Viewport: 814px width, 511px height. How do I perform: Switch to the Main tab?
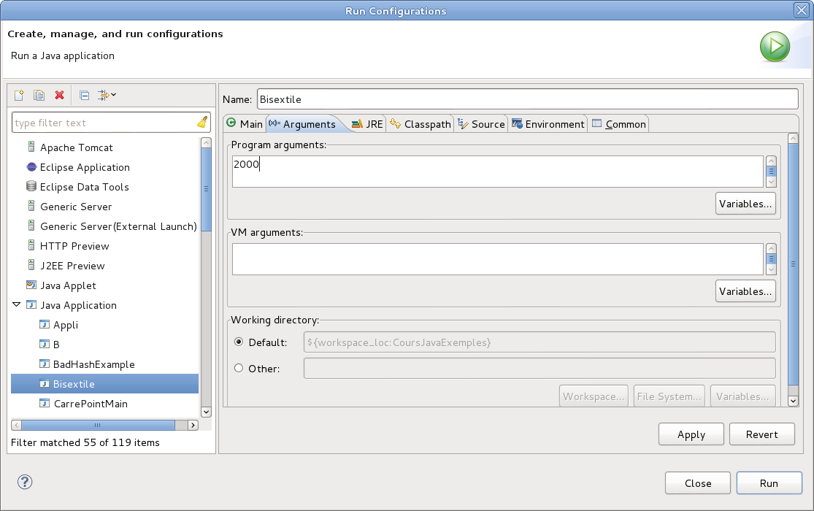coord(245,123)
